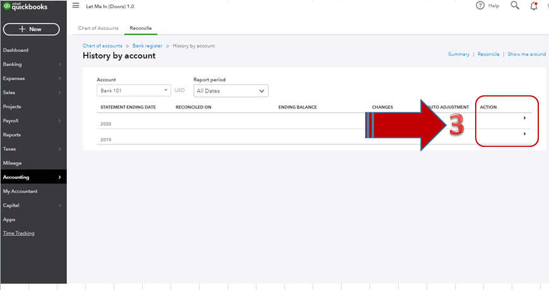549x290 pixels.
Task: Open the notifications bell icon
Action: pyautogui.click(x=534, y=6)
